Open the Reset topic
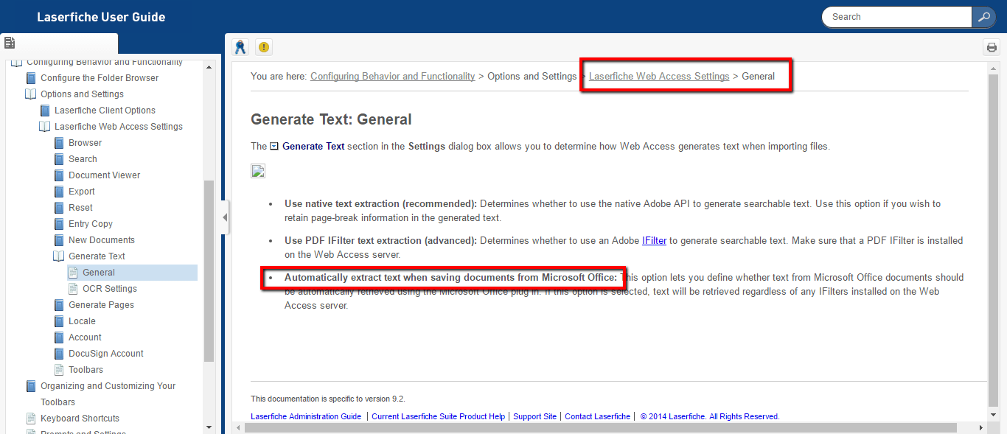 pyautogui.click(x=80, y=208)
